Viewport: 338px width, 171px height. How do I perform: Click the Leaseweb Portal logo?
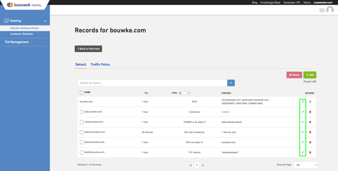(x=24, y=5)
